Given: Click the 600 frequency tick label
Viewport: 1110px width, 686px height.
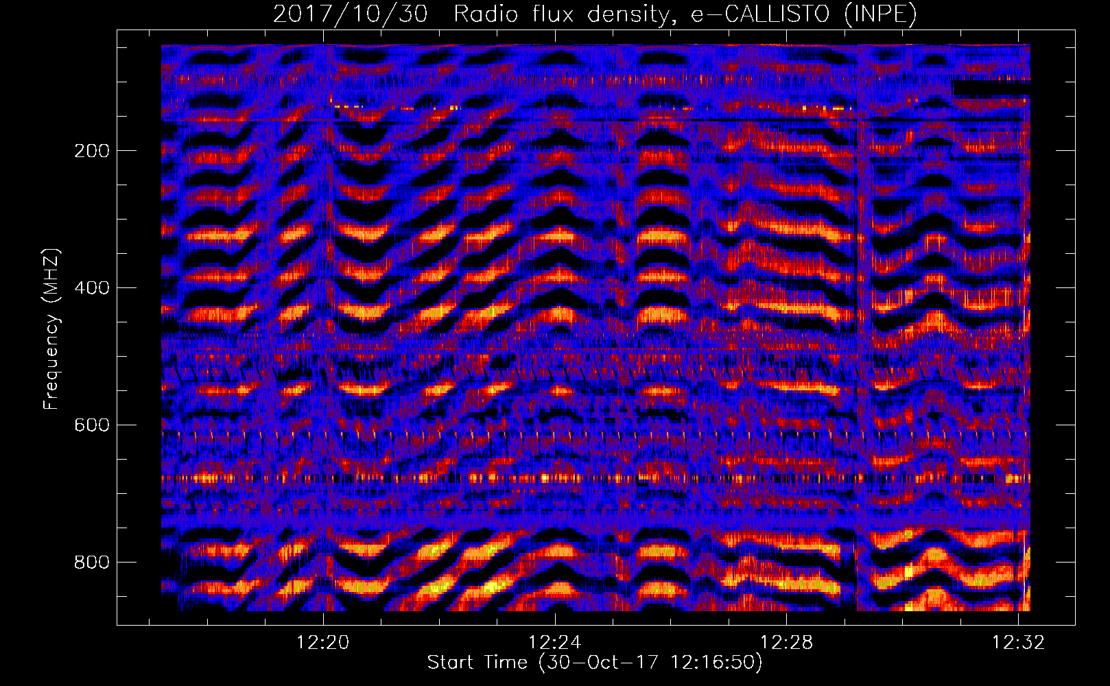Looking at the screenshot, I should click(x=92, y=425).
